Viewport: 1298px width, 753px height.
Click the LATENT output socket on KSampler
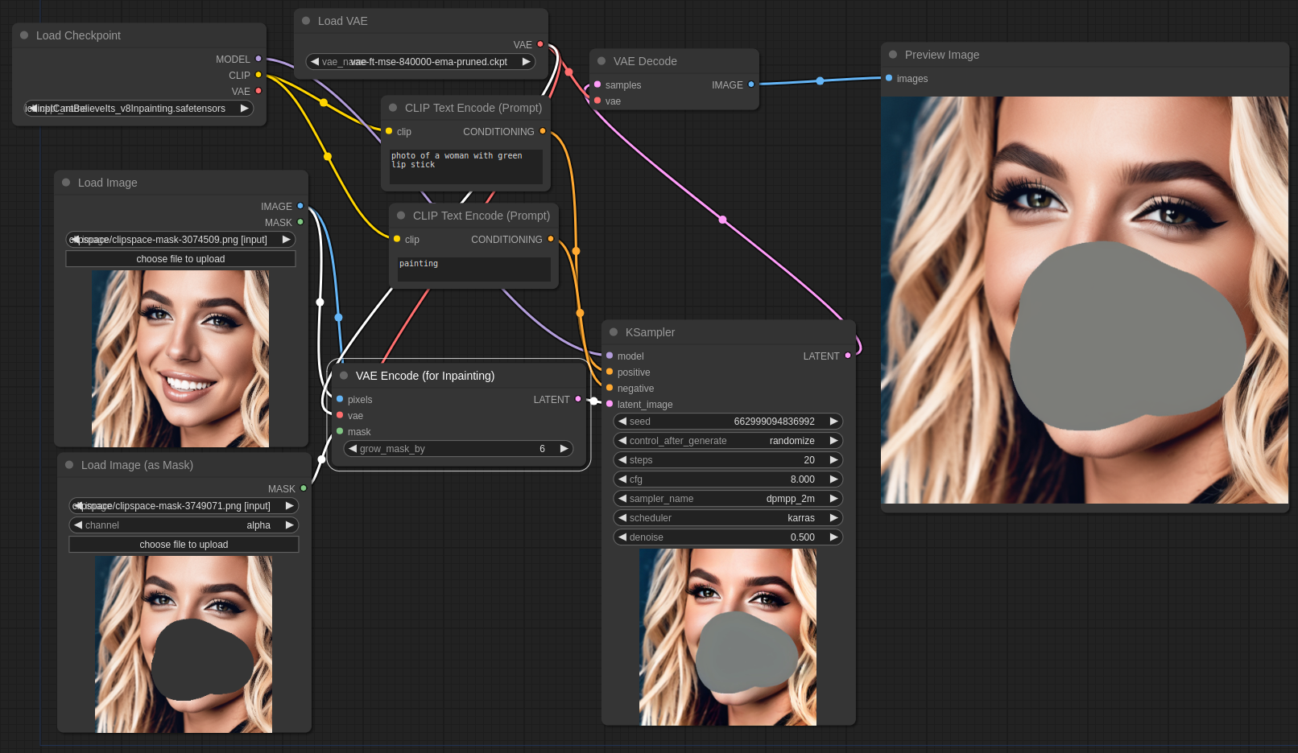pyautogui.click(x=847, y=356)
